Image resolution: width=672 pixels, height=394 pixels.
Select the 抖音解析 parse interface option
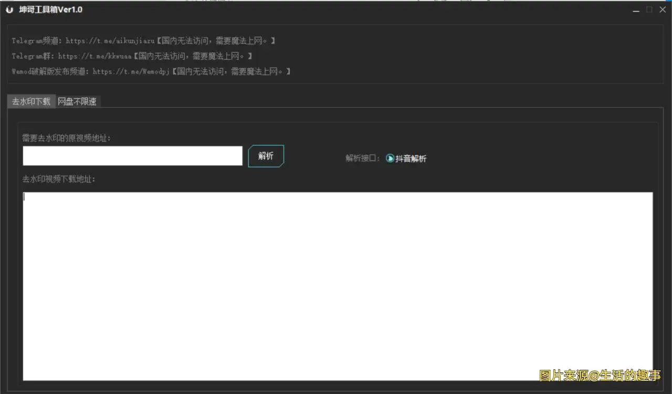[x=411, y=158]
